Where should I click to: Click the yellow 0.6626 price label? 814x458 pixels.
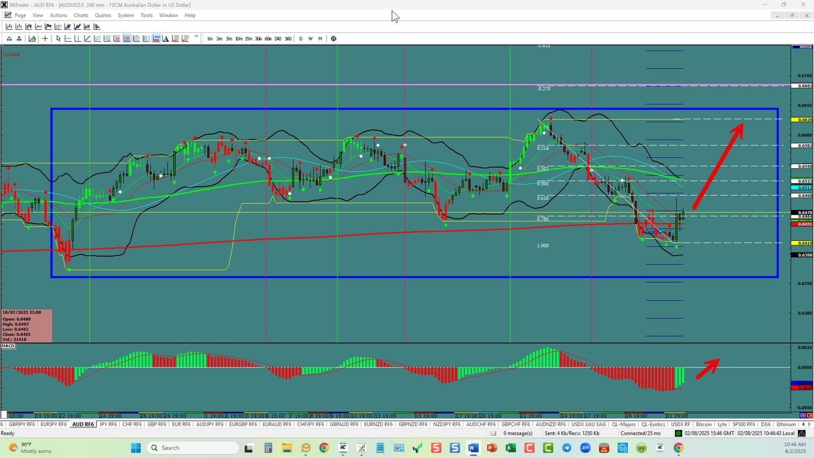802,119
